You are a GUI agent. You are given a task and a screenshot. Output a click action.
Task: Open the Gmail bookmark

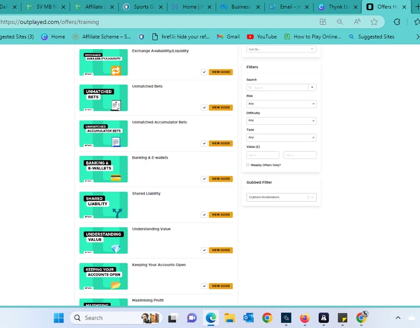pos(228,37)
